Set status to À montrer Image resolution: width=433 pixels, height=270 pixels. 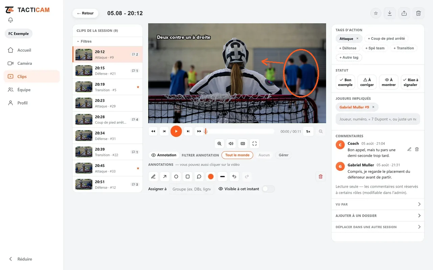(x=389, y=82)
